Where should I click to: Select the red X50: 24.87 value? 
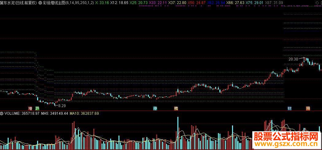coord(196,3)
